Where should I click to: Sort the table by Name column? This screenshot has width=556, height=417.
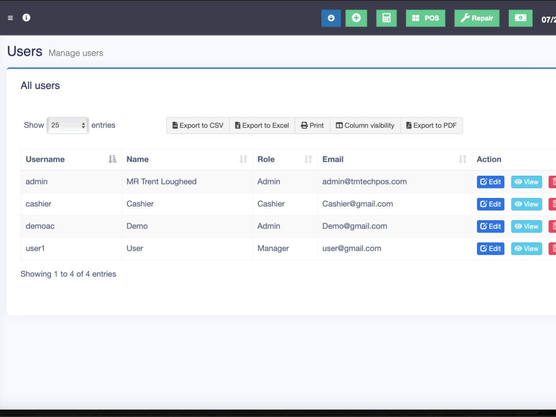(187, 159)
